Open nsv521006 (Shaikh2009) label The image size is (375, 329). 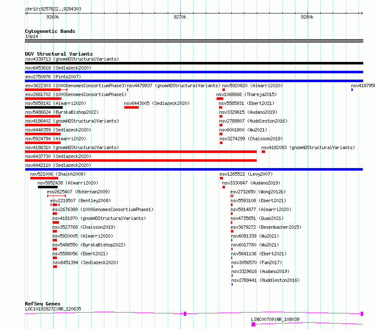tap(58, 174)
